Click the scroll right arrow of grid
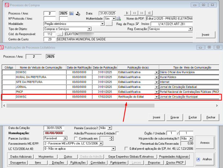The image size is (223, 168). pyautogui.click(x=217, y=106)
